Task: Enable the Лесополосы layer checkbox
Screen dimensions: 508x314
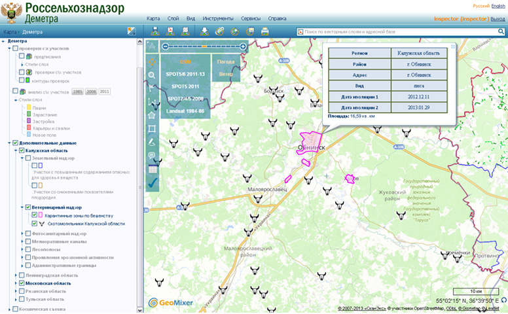Action: click(28, 249)
